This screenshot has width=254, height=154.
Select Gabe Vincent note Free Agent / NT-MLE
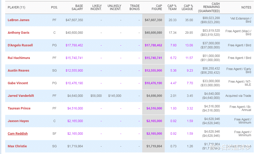coord(240,83)
